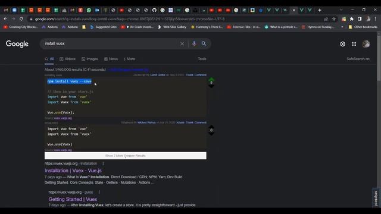
Task: Open a new tab with the plus button
Action: point(320,10)
